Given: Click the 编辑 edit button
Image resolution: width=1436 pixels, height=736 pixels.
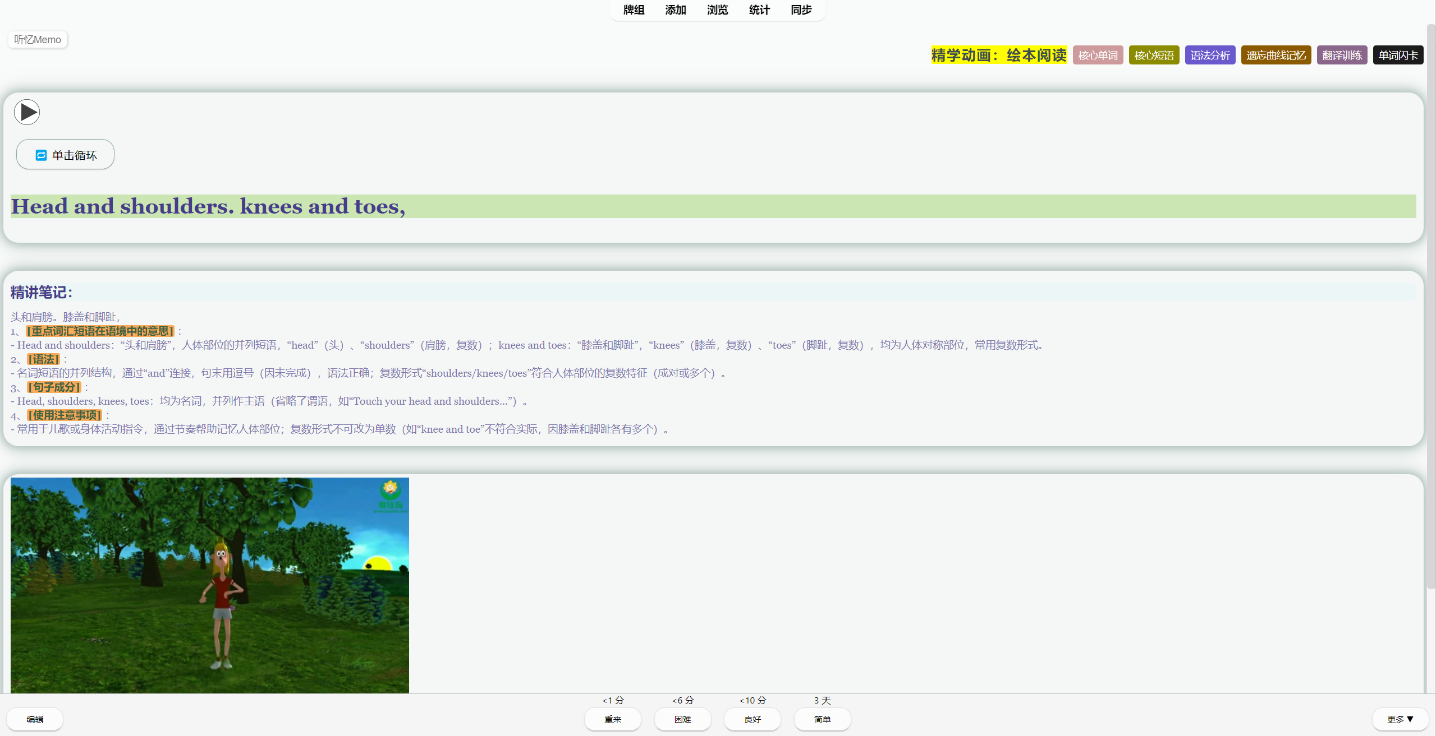Looking at the screenshot, I should click(x=35, y=719).
